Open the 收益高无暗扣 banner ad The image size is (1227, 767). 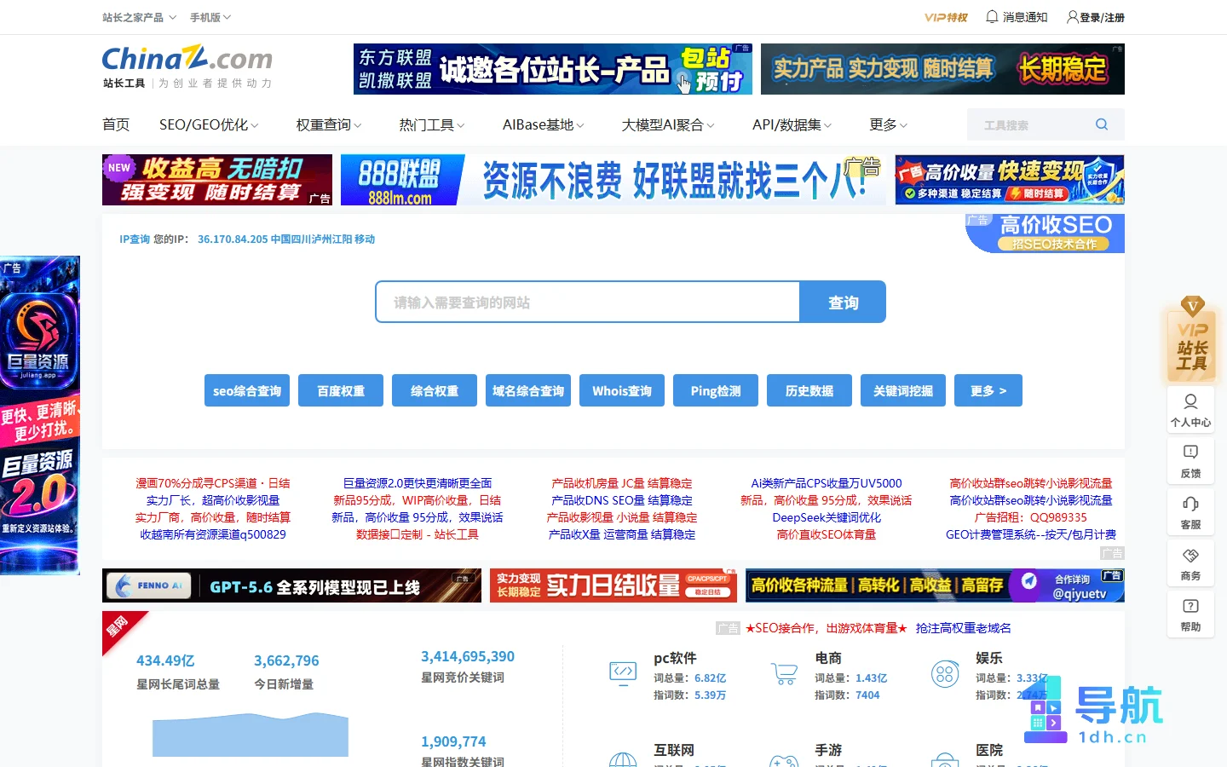coord(217,180)
